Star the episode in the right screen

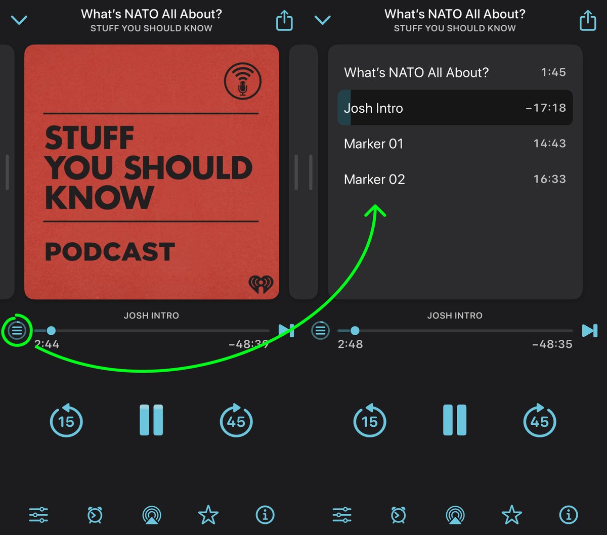pos(511,515)
